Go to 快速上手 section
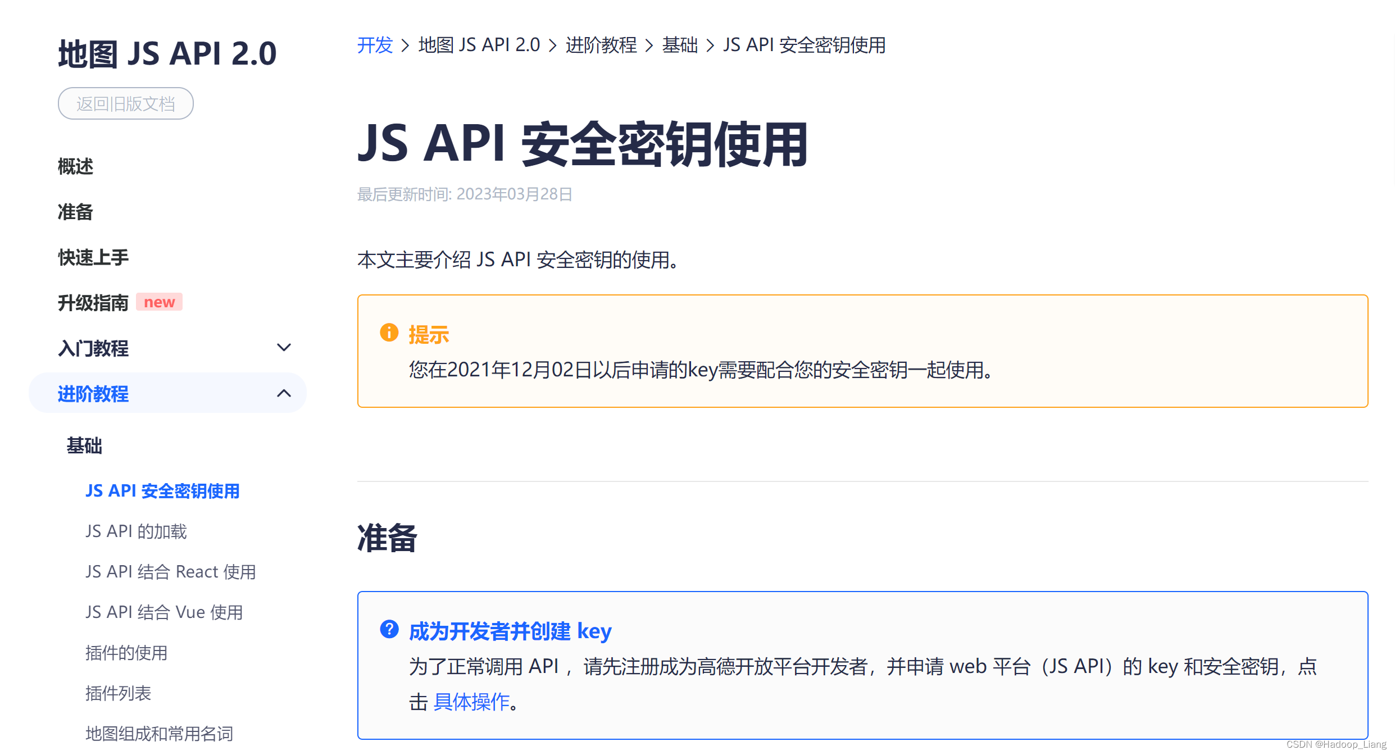Viewport: 1395px width, 755px height. (x=93, y=257)
